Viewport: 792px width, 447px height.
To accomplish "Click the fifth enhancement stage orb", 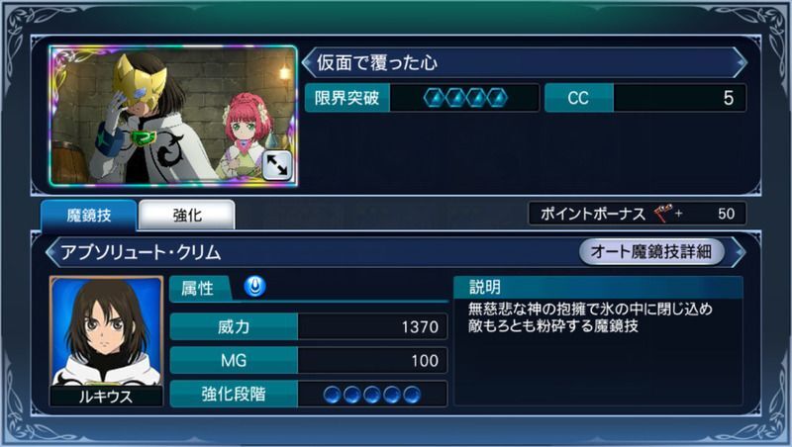I will pyautogui.click(x=412, y=395).
